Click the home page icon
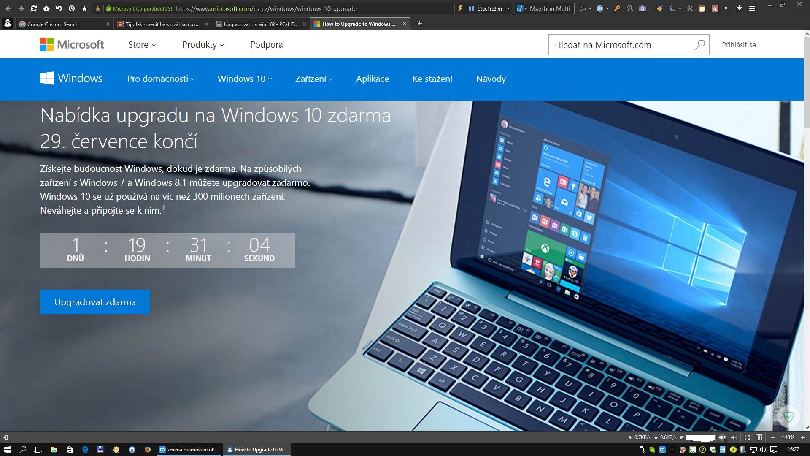 coord(46,8)
